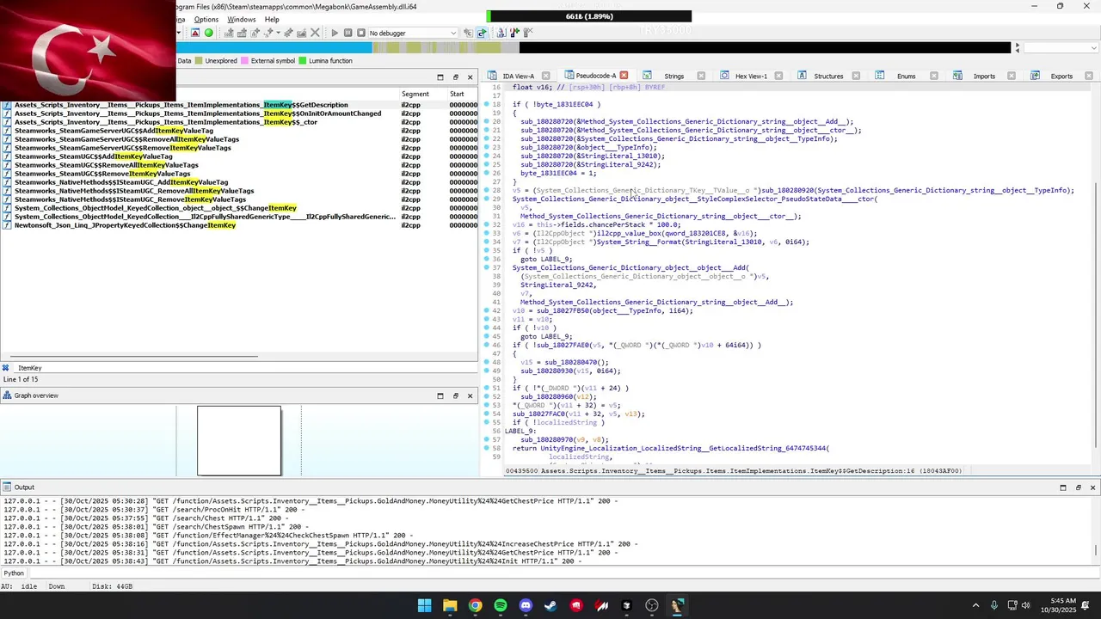Click LABEL_9 on the goto line 36
The width and height of the screenshot is (1101, 619).
[556, 260]
